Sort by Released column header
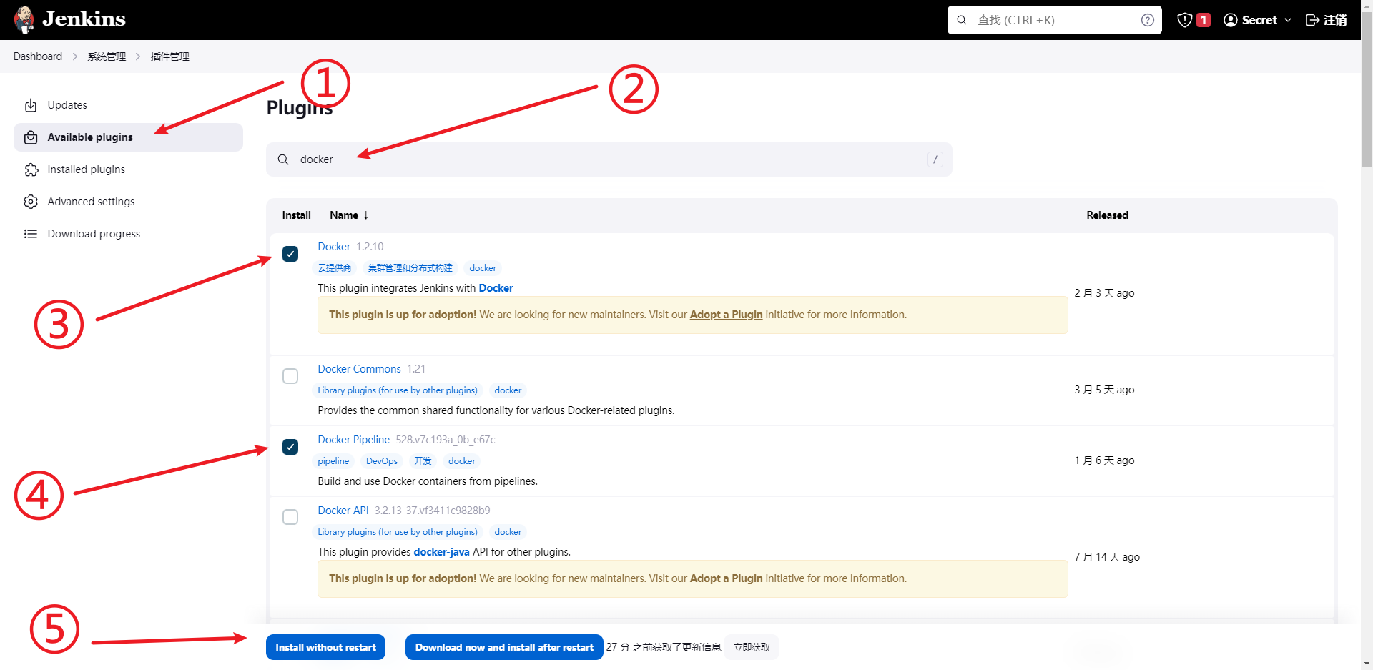 pyautogui.click(x=1107, y=215)
